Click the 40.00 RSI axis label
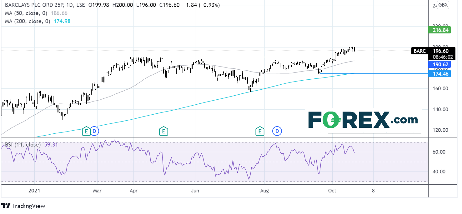This screenshot has height=214, width=462. point(440,172)
